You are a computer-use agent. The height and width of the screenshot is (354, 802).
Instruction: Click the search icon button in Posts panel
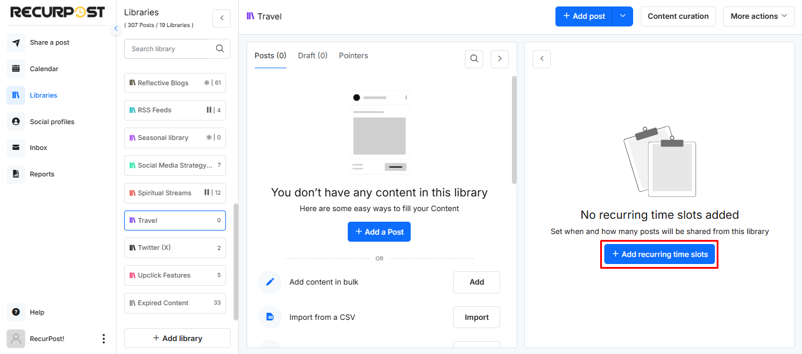474,59
